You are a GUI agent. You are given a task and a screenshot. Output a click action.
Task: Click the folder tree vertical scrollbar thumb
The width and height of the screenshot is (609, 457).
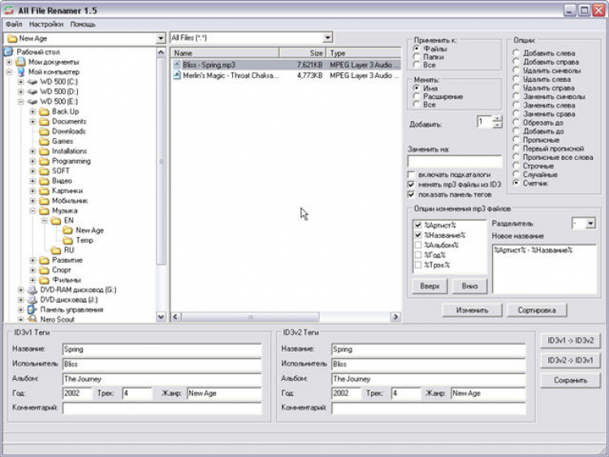pos(161,161)
